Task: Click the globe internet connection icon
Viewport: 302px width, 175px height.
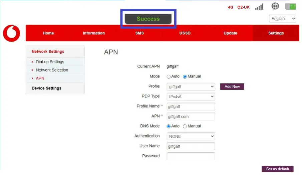Action: pyautogui.click(x=275, y=6)
